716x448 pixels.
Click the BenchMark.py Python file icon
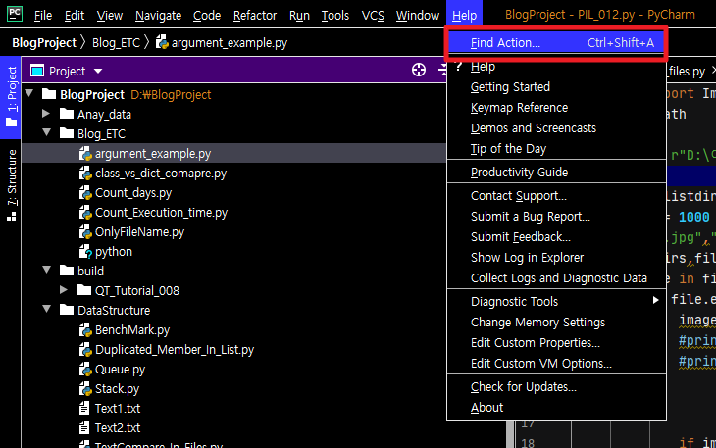point(85,330)
